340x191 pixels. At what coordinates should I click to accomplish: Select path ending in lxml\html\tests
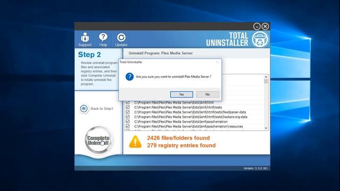[178, 107]
